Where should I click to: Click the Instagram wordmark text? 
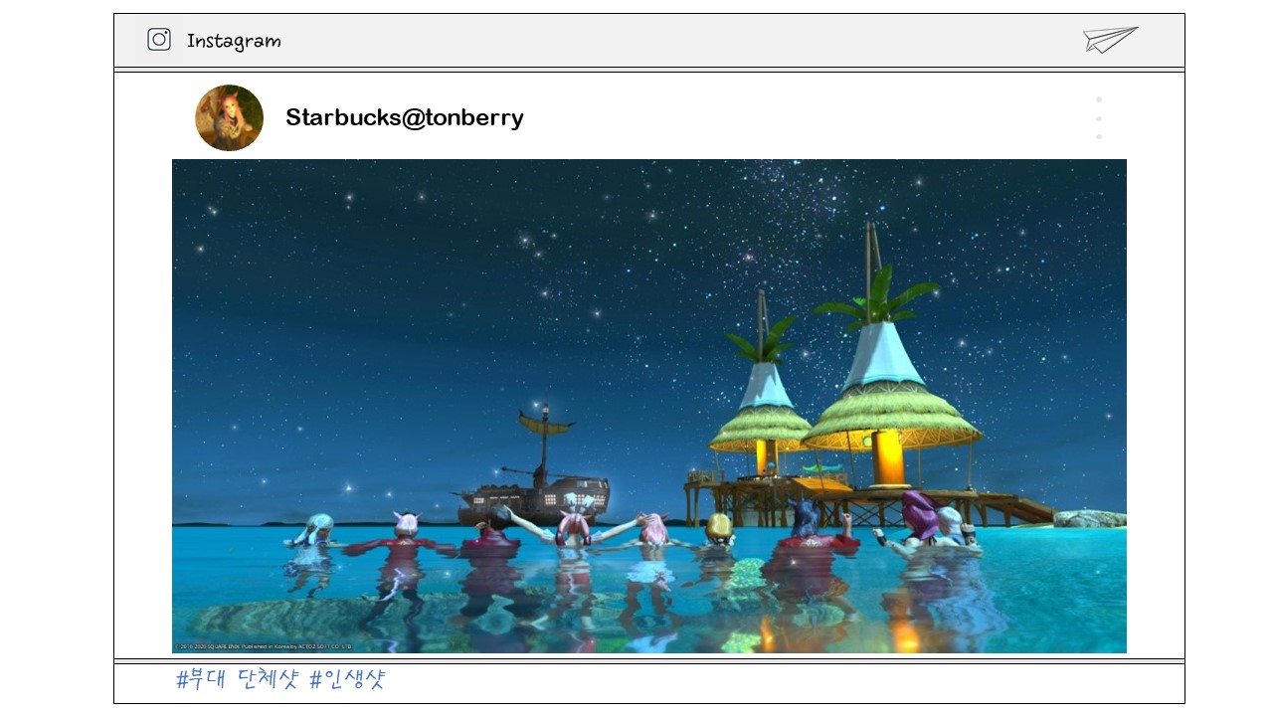coord(234,41)
